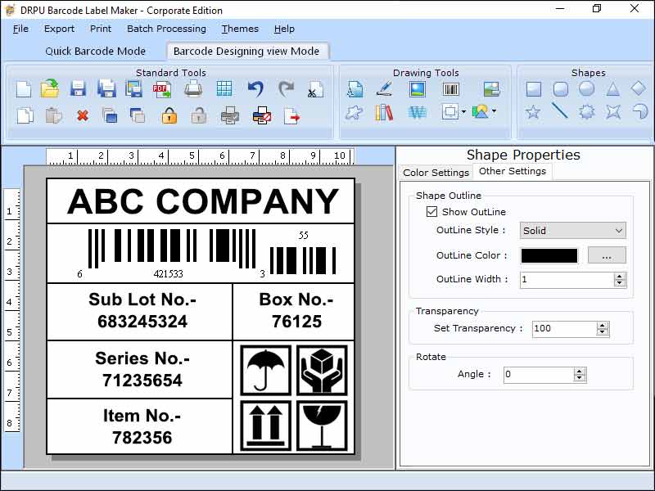Open the Barcode drawing tool
The width and height of the screenshot is (655, 491).
tap(451, 89)
